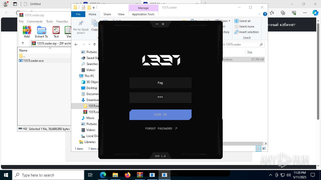Go back in File Explorer navigation
The height and width of the screenshot is (180, 321).
click(76, 44)
